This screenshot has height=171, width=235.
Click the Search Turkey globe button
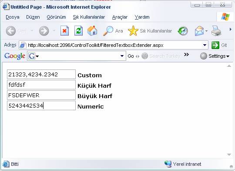(144, 56)
